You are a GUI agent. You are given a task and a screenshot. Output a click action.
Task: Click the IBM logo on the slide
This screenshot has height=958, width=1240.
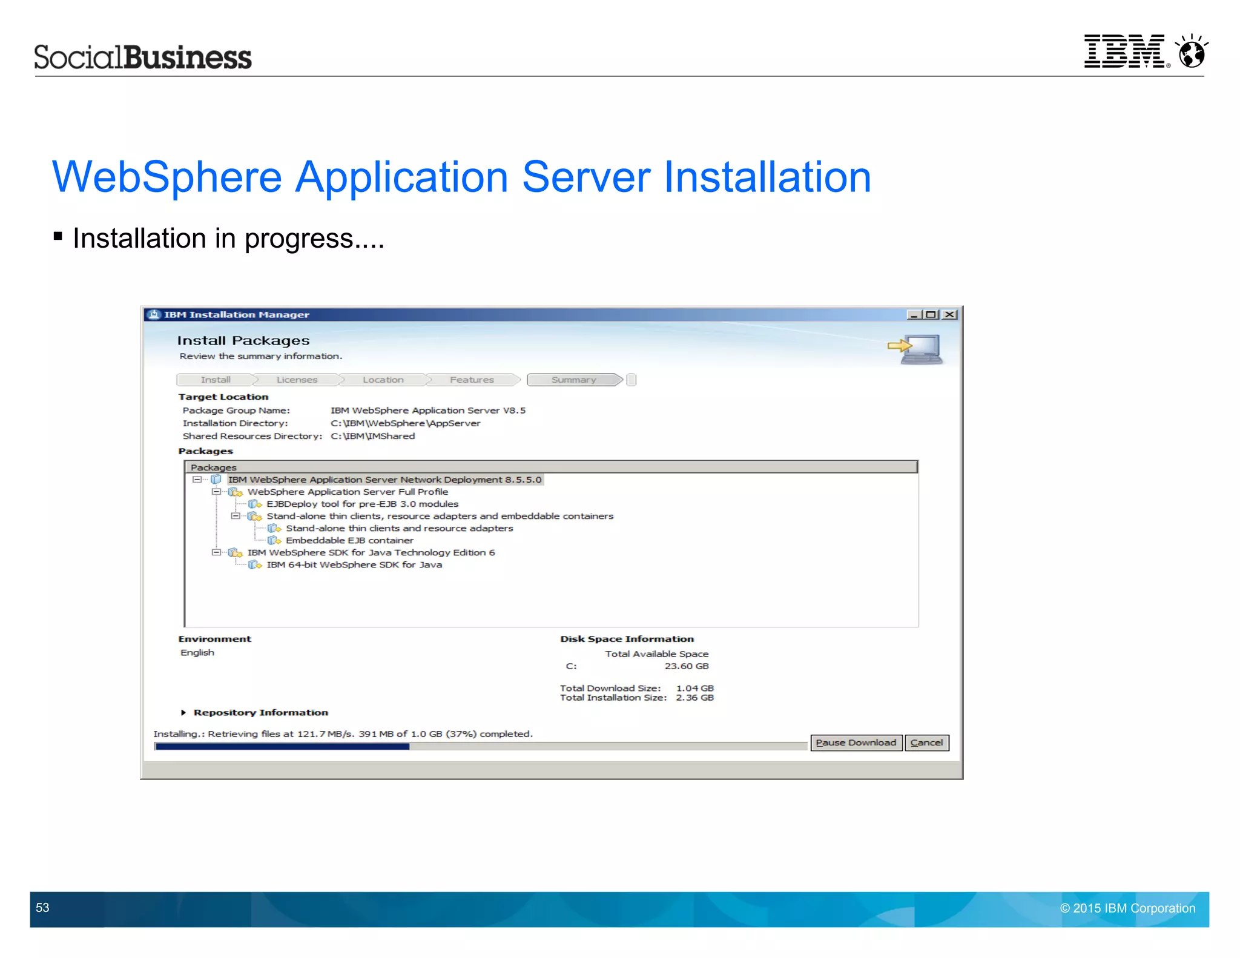coord(1124,51)
